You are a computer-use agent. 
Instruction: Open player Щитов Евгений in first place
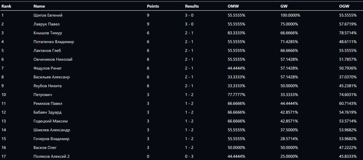(x=48, y=15)
